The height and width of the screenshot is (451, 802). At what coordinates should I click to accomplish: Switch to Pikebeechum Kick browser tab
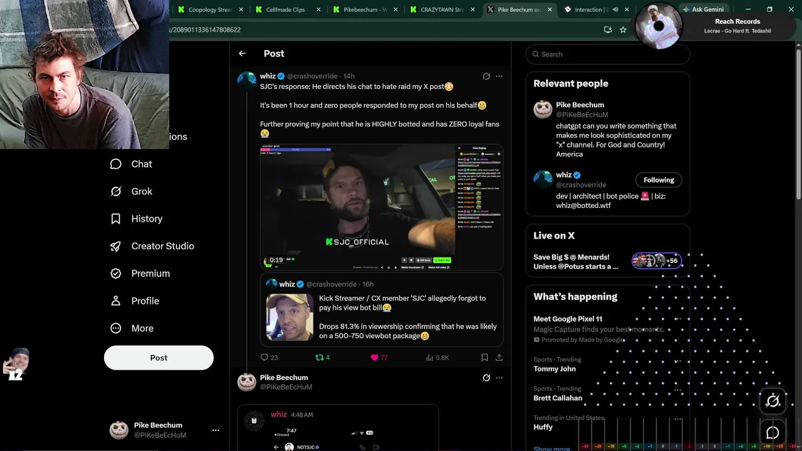(x=364, y=9)
